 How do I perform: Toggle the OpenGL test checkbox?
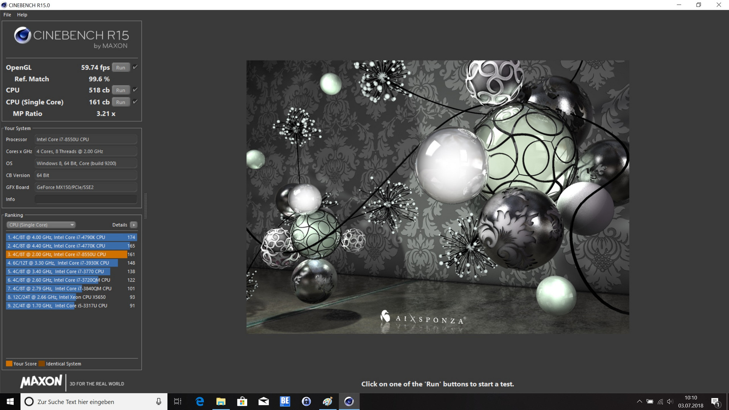pyautogui.click(x=135, y=67)
